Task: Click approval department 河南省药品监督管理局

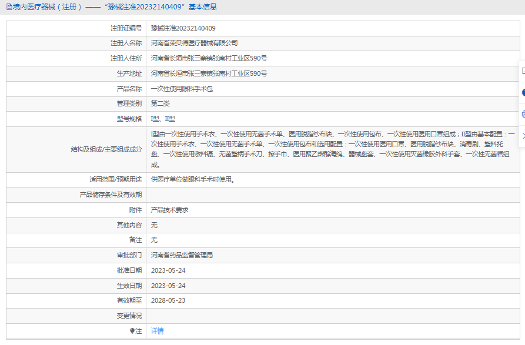Action: [182, 255]
